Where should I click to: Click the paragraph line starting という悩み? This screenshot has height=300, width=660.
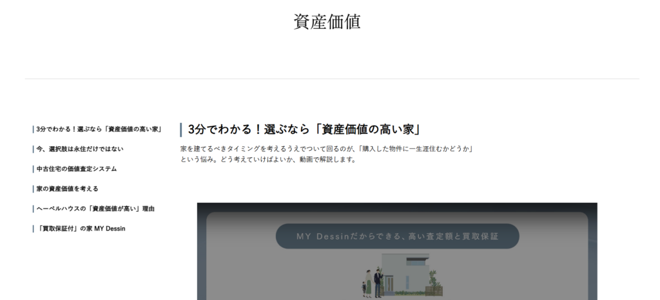268,160
